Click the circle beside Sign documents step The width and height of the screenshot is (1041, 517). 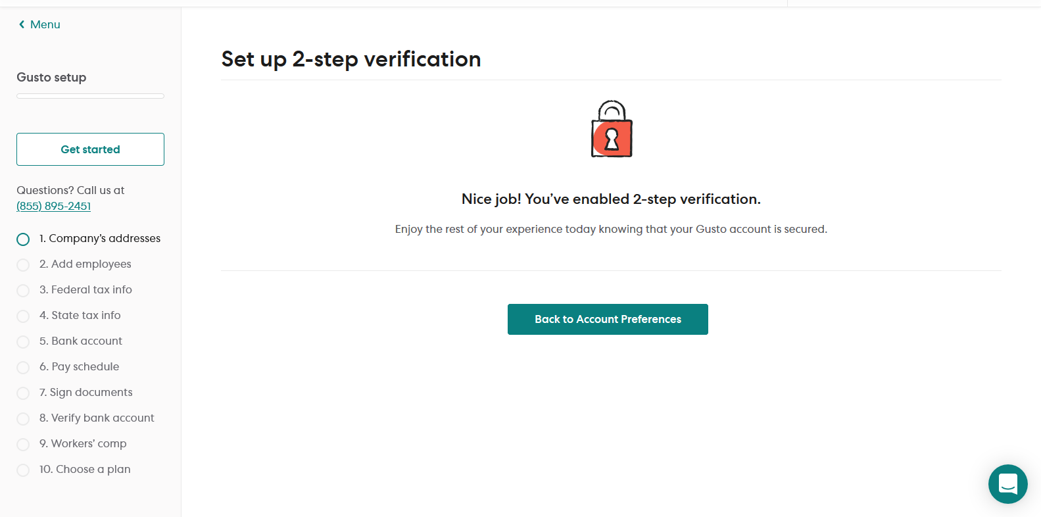23,393
